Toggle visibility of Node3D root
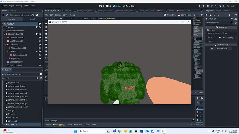 pyautogui.click(x=39, y=24)
